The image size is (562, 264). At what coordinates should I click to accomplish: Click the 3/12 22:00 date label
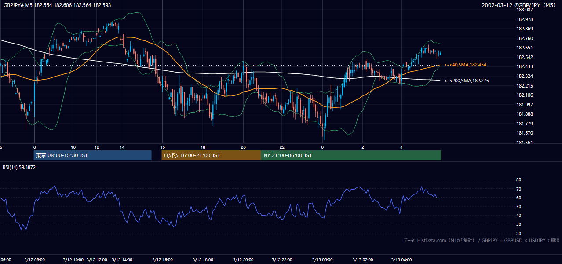pyautogui.click(x=283, y=260)
